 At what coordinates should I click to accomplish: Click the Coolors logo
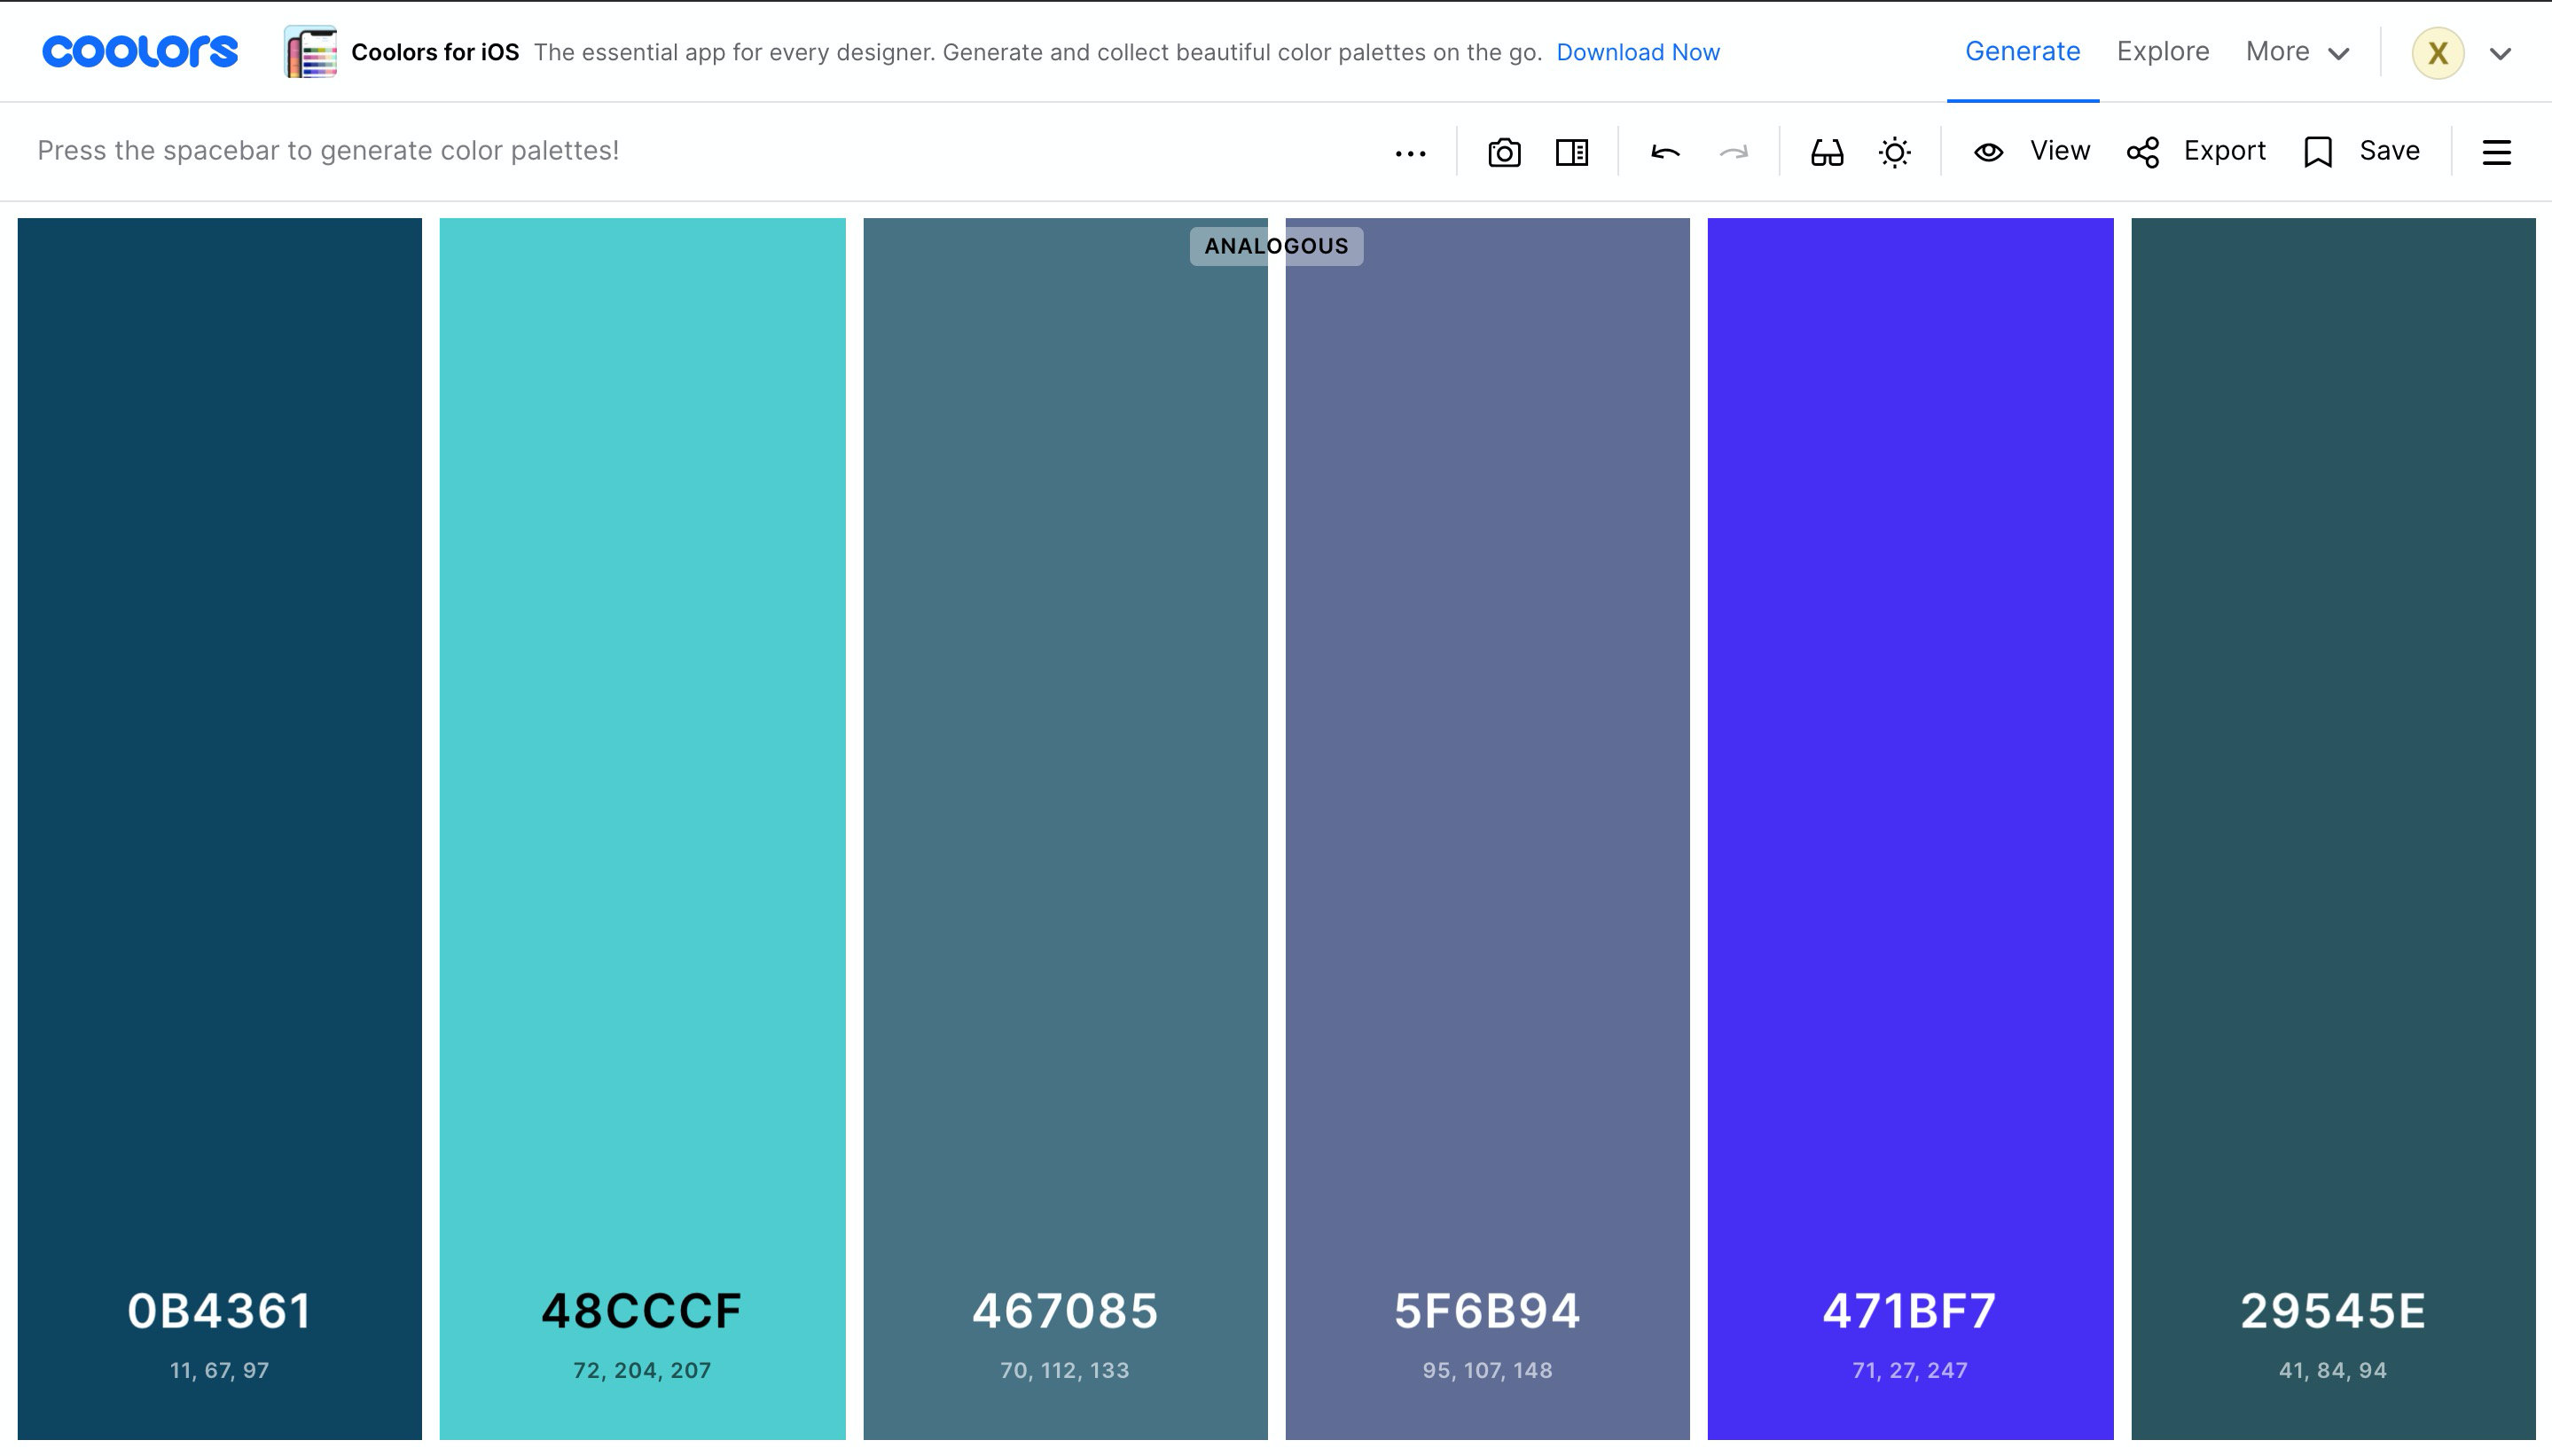140,52
